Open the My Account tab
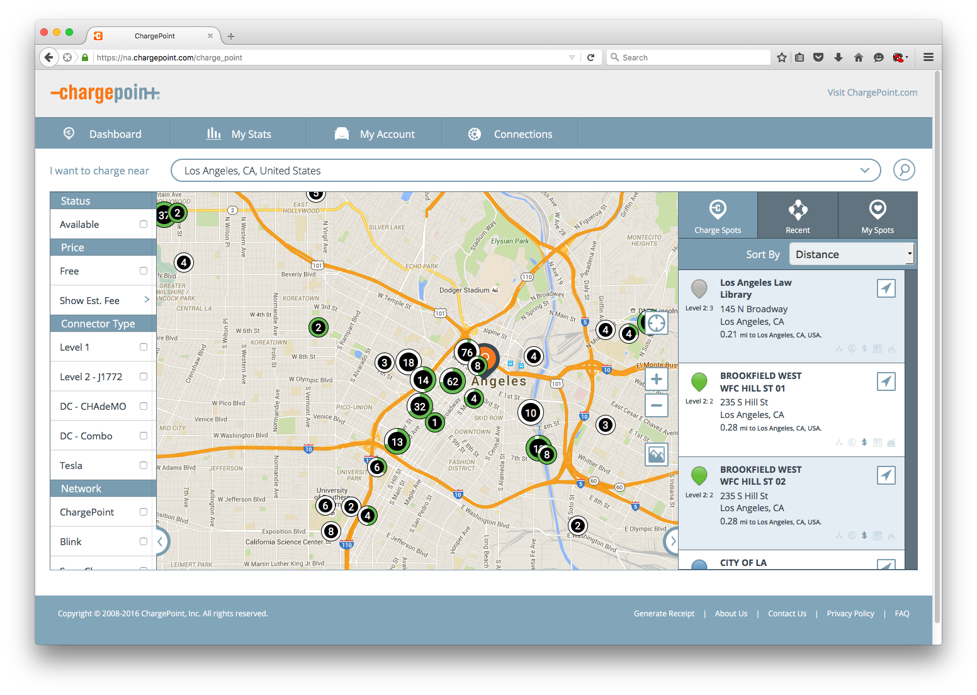 click(x=375, y=134)
